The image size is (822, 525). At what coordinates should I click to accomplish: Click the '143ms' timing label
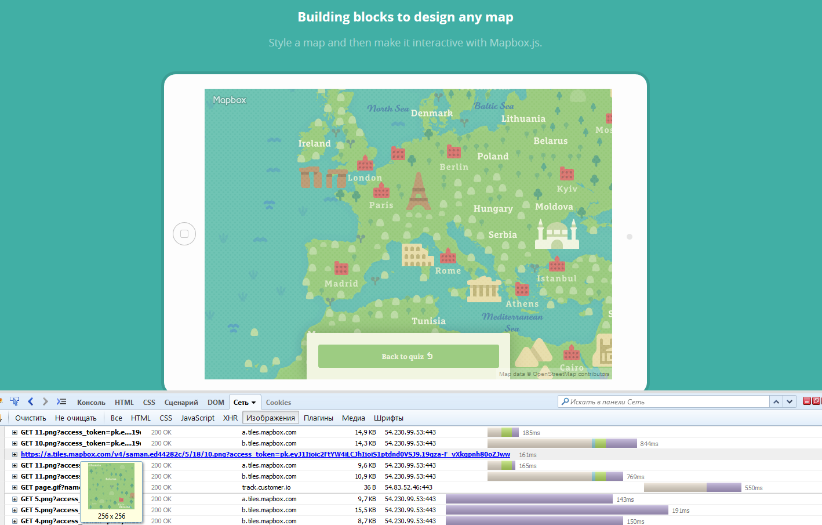pos(625,499)
